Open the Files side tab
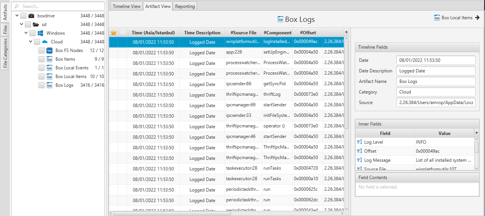Viewport: 485px width, 216px height. point(5,30)
